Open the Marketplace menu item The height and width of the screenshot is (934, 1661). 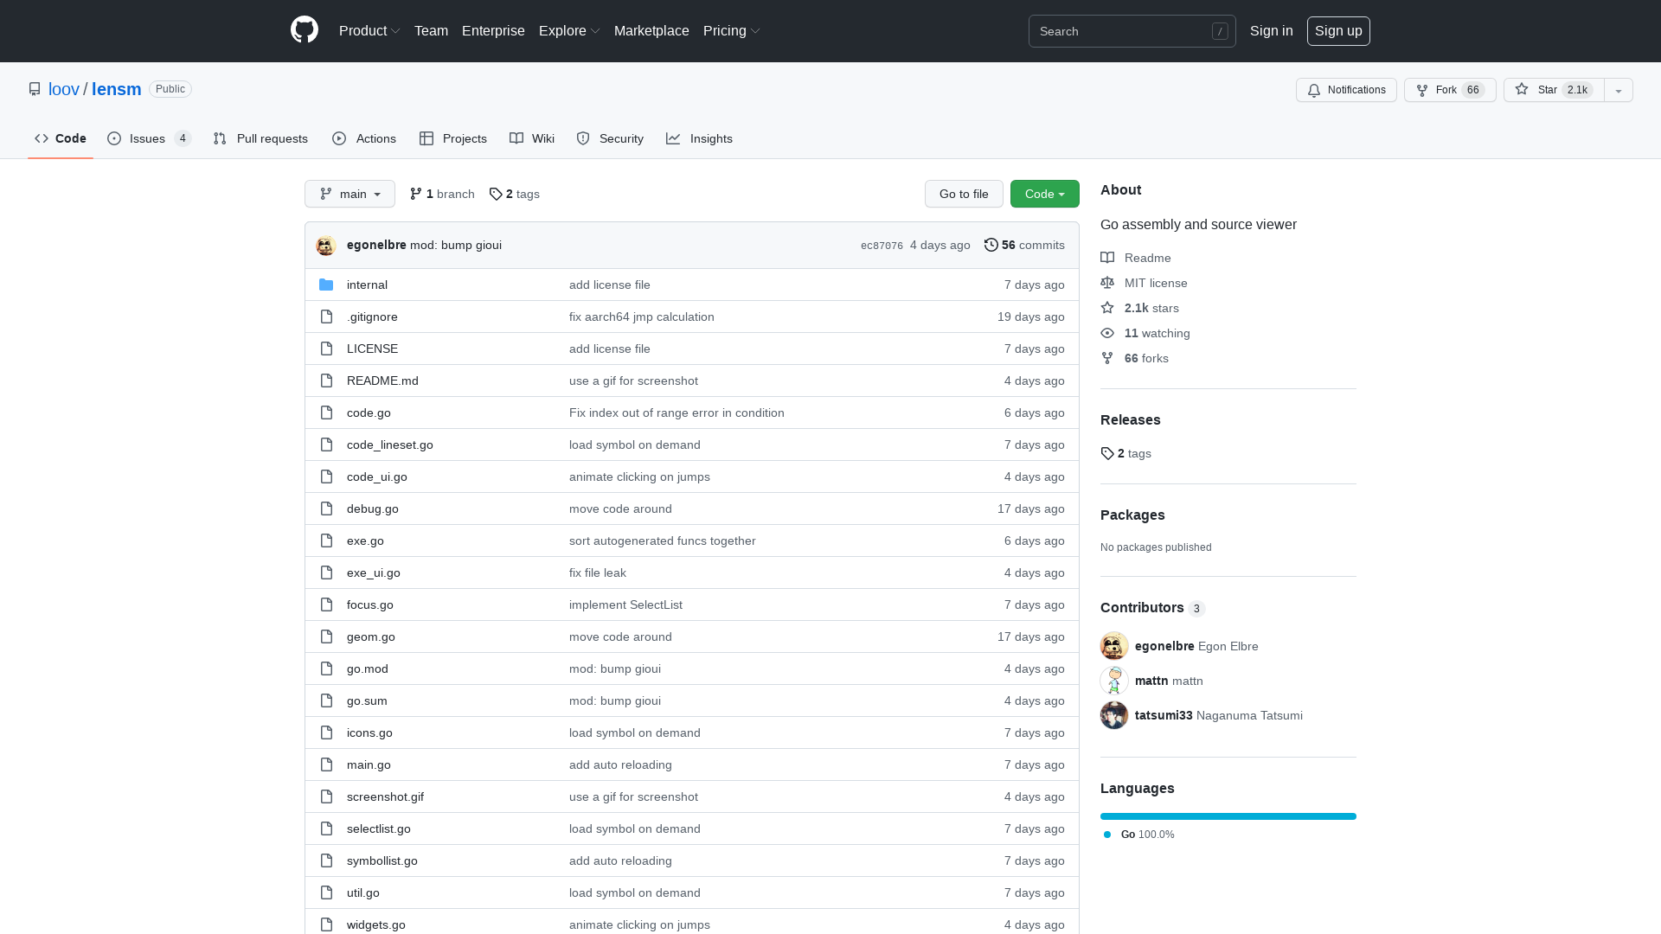pyautogui.click(x=651, y=30)
